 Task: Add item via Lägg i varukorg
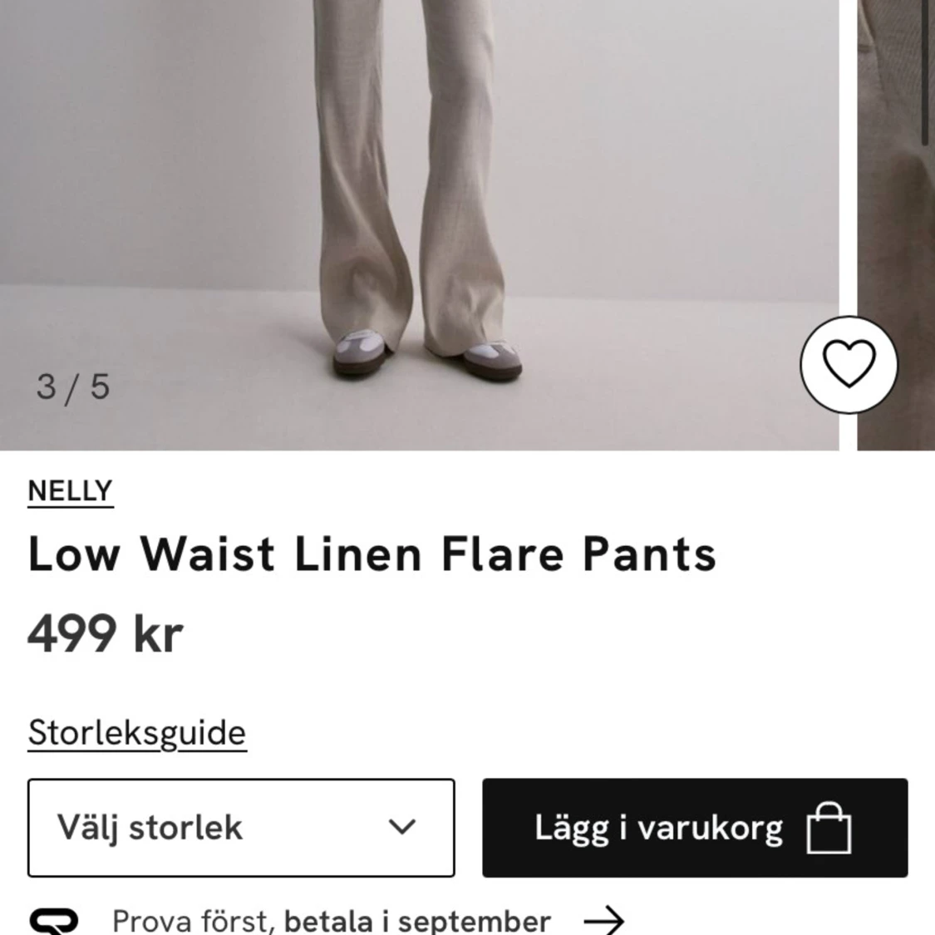click(695, 828)
